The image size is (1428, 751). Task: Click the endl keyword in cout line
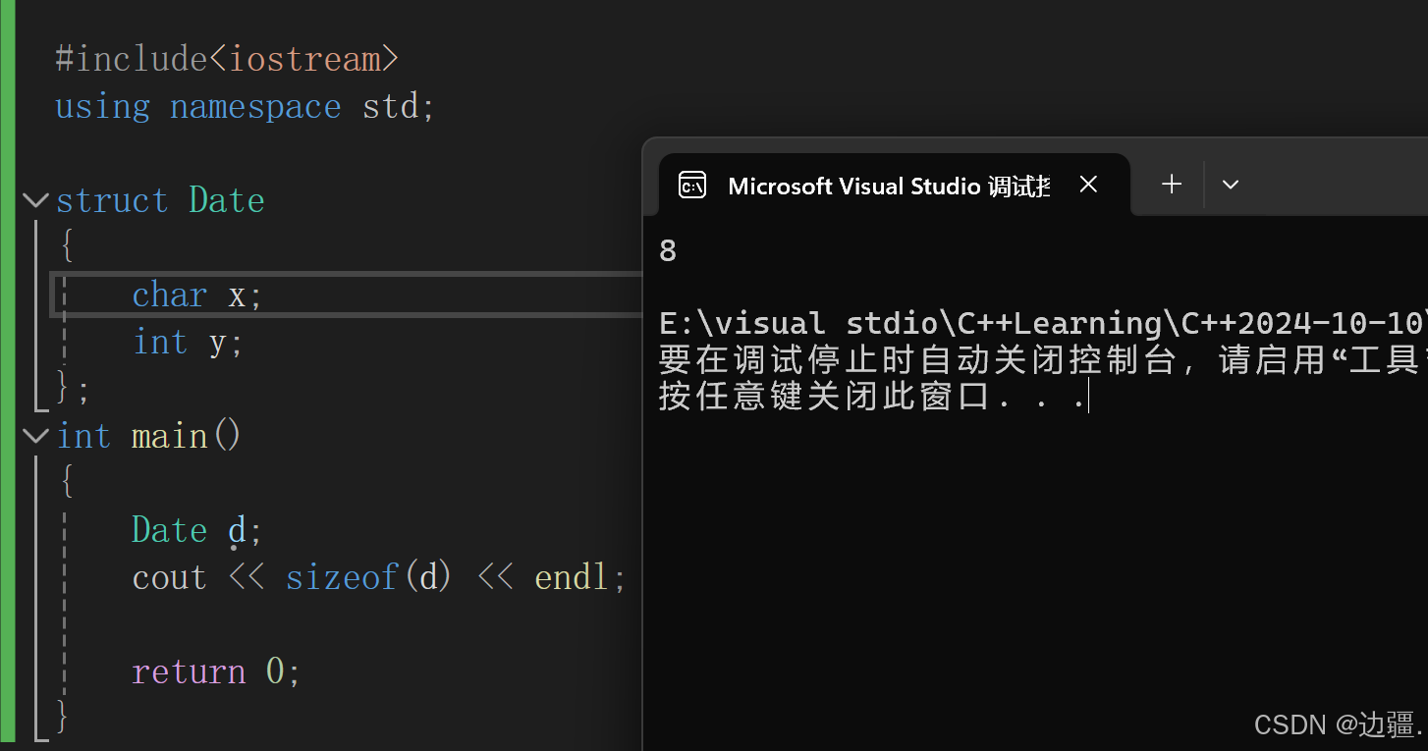point(572,577)
